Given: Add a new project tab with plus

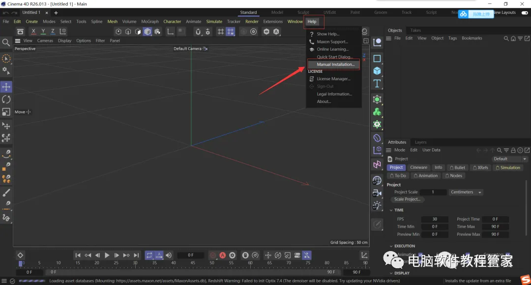Looking at the screenshot, I should pyautogui.click(x=56, y=13).
